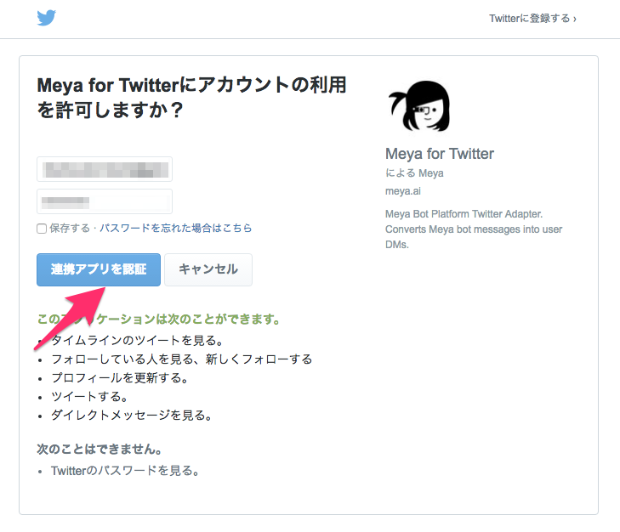The height and width of the screenshot is (532, 620).
Task: Open the Twitterに登録する link
Action: coord(532,18)
